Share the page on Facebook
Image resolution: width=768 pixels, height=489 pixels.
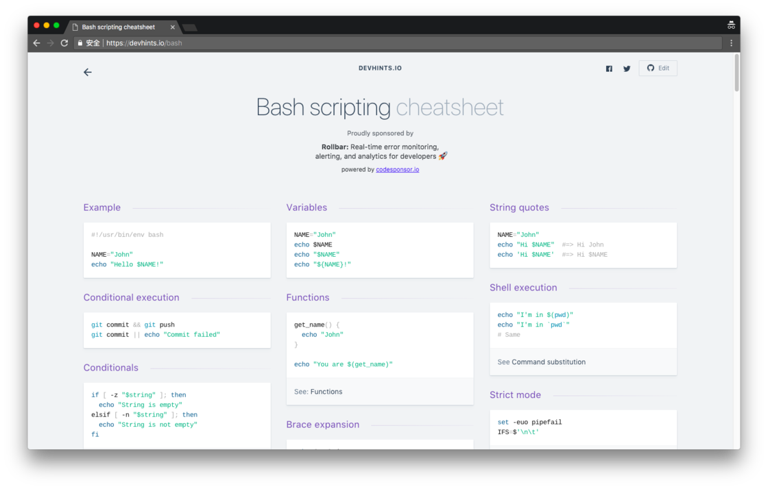coord(609,68)
